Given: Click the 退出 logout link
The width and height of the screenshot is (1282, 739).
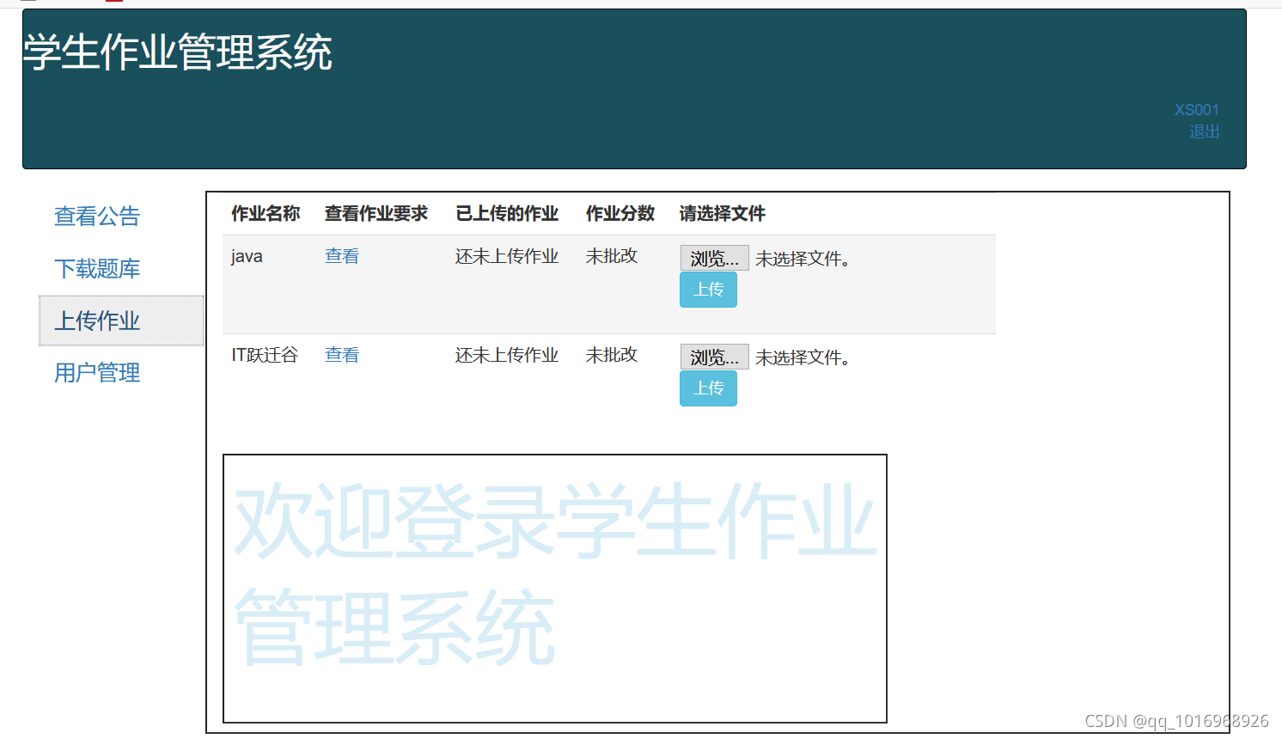Looking at the screenshot, I should (1204, 131).
